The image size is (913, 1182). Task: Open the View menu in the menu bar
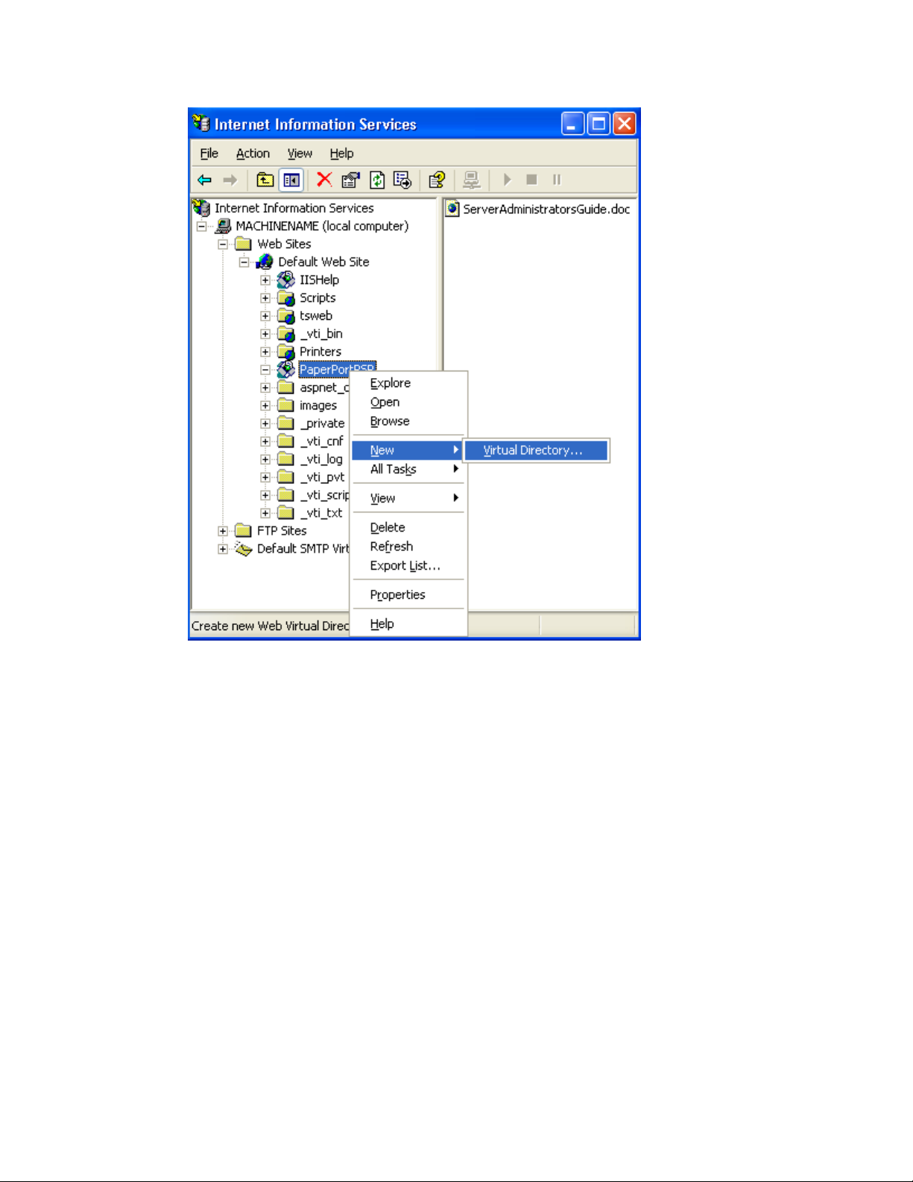300,153
